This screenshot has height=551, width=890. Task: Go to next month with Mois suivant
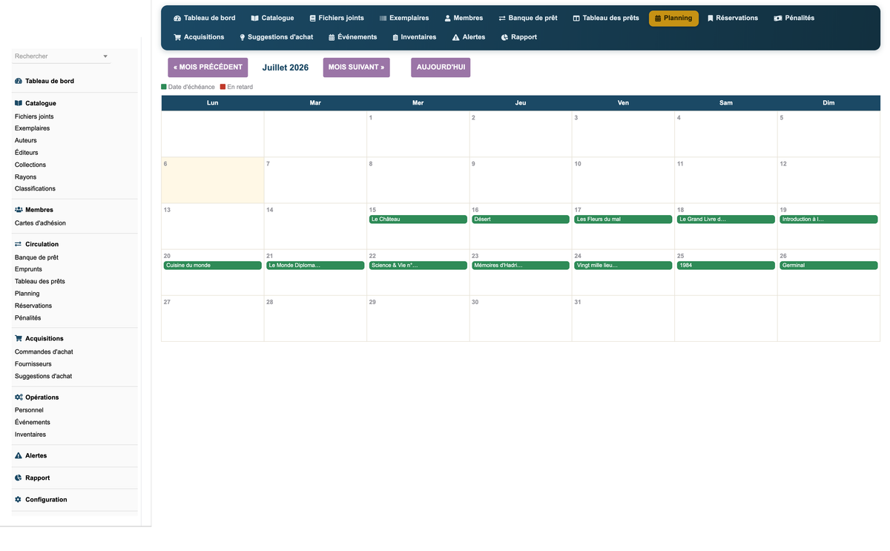(356, 67)
